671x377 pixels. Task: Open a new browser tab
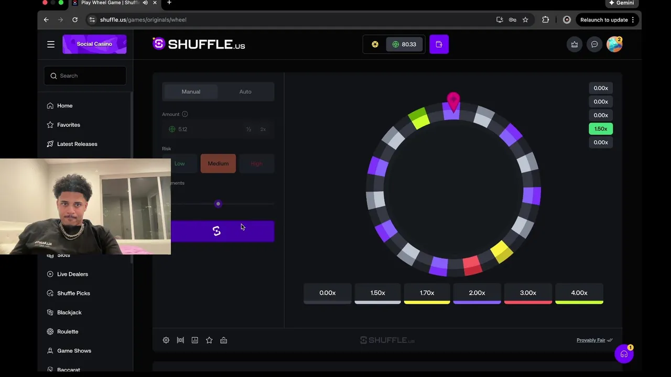(x=169, y=3)
